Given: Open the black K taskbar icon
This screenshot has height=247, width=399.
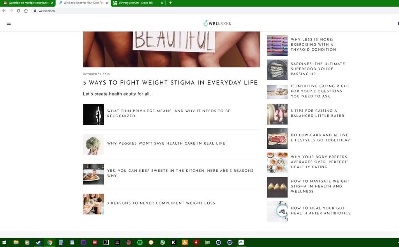Looking at the screenshot, I should (x=173, y=242).
